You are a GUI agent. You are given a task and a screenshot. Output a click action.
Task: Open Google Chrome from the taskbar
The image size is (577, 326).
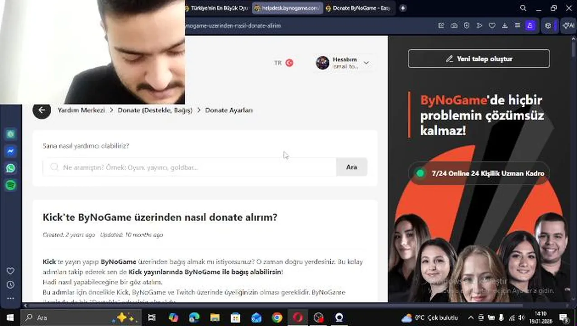pyautogui.click(x=277, y=317)
